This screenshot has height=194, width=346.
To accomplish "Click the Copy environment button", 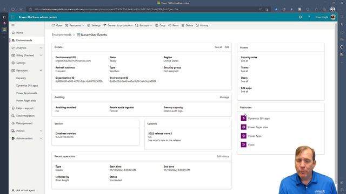I will 160,25.
